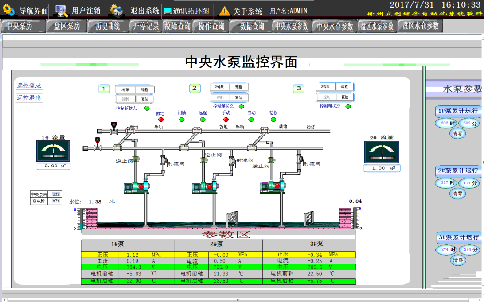Click the 退出系统 icon in top bar

pyautogui.click(x=117, y=10)
